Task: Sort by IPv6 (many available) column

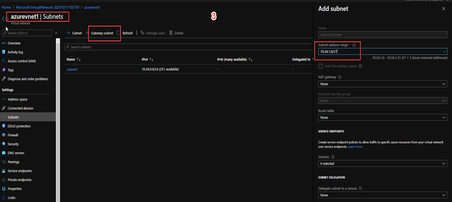Action: pos(235,60)
